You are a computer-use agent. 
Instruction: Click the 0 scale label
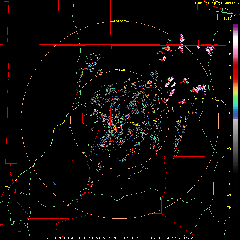tap(230, 113)
